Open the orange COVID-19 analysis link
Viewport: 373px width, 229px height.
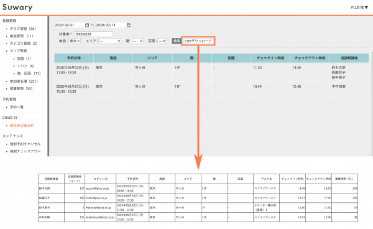pyautogui.click(x=22, y=126)
